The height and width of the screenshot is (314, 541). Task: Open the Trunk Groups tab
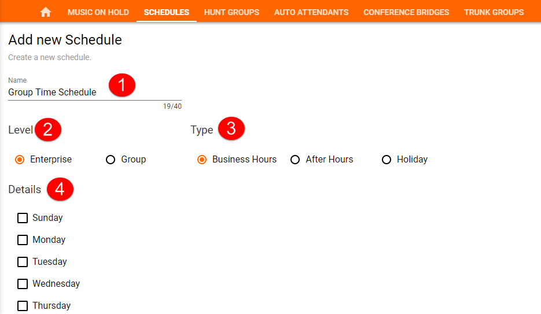494,12
